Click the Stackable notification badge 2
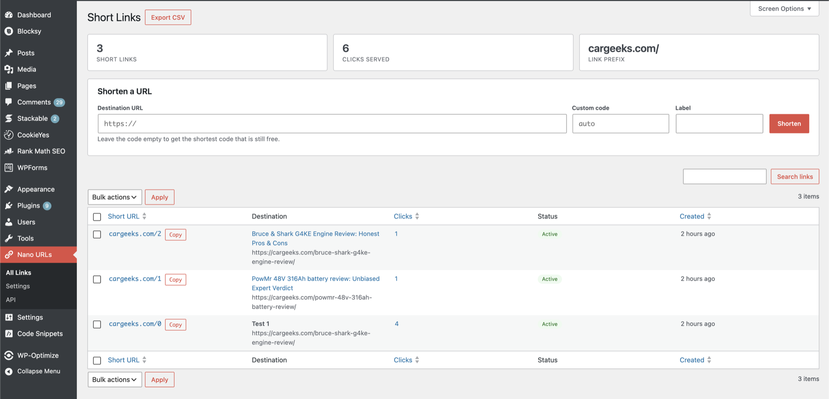829x399 pixels. [55, 119]
